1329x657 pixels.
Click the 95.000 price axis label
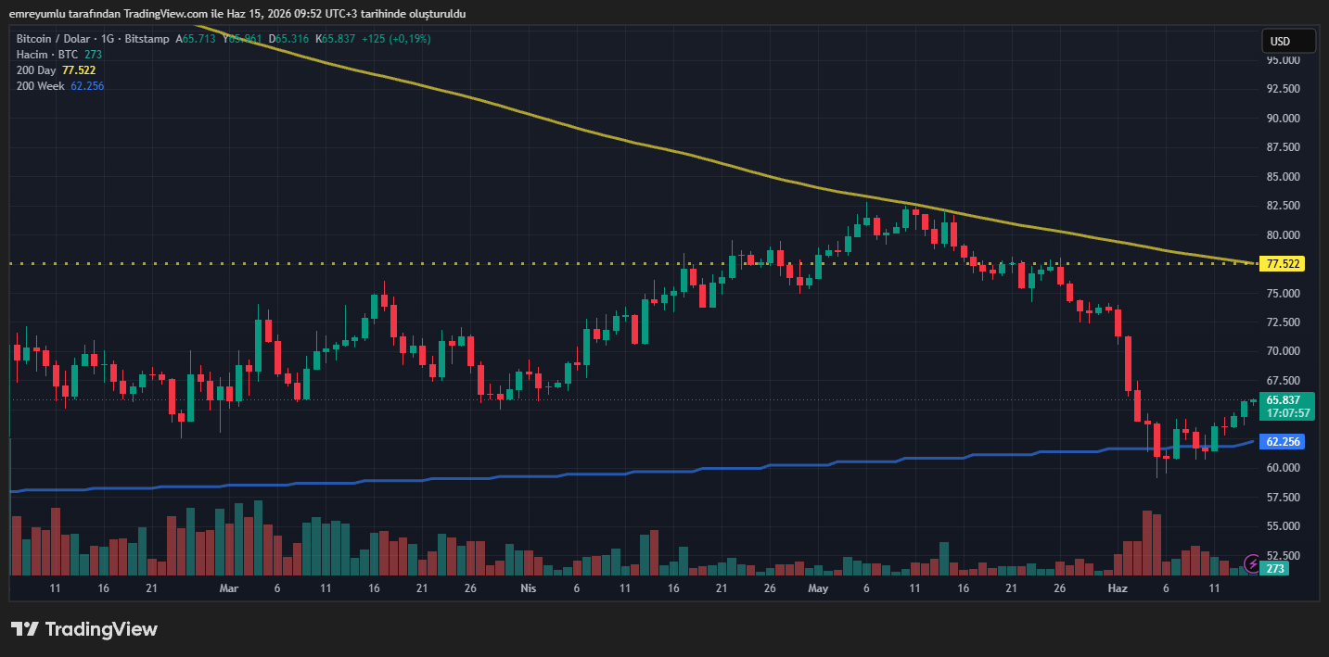tap(1283, 60)
